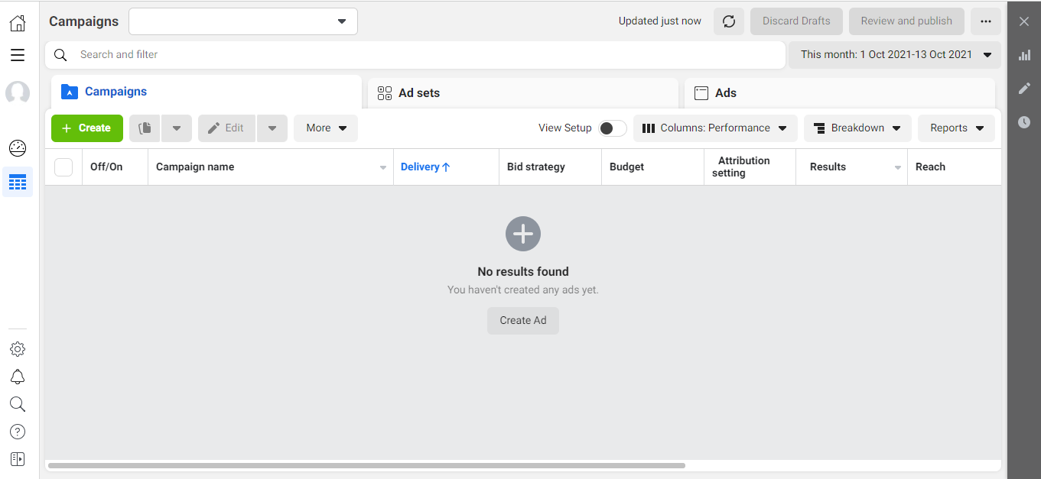Viewport: 1041px width, 479px height.
Task: Click the duplicate campaign icon
Action: (145, 128)
